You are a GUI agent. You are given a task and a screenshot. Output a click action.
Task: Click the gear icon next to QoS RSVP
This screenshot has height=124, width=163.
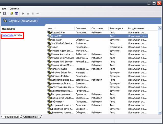(49, 40)
